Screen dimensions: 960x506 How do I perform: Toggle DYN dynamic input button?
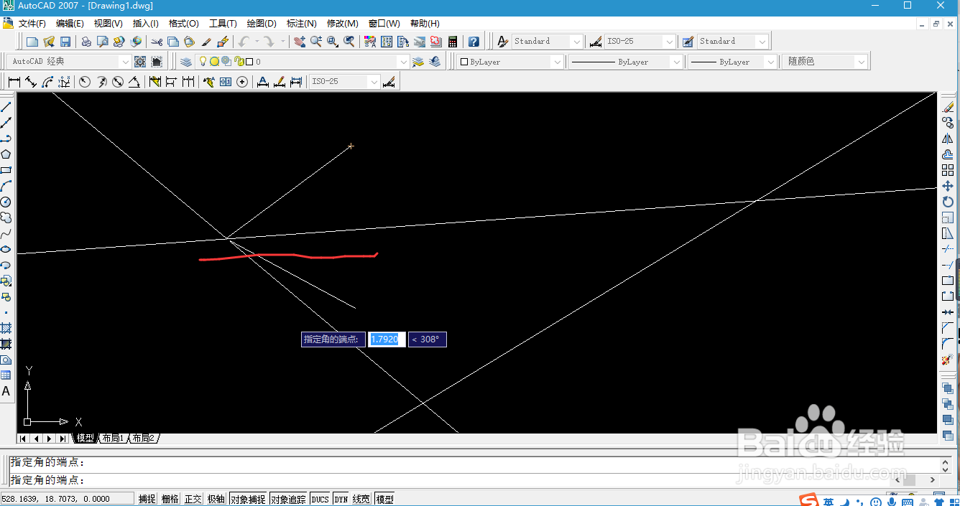[x=341, y=499]
